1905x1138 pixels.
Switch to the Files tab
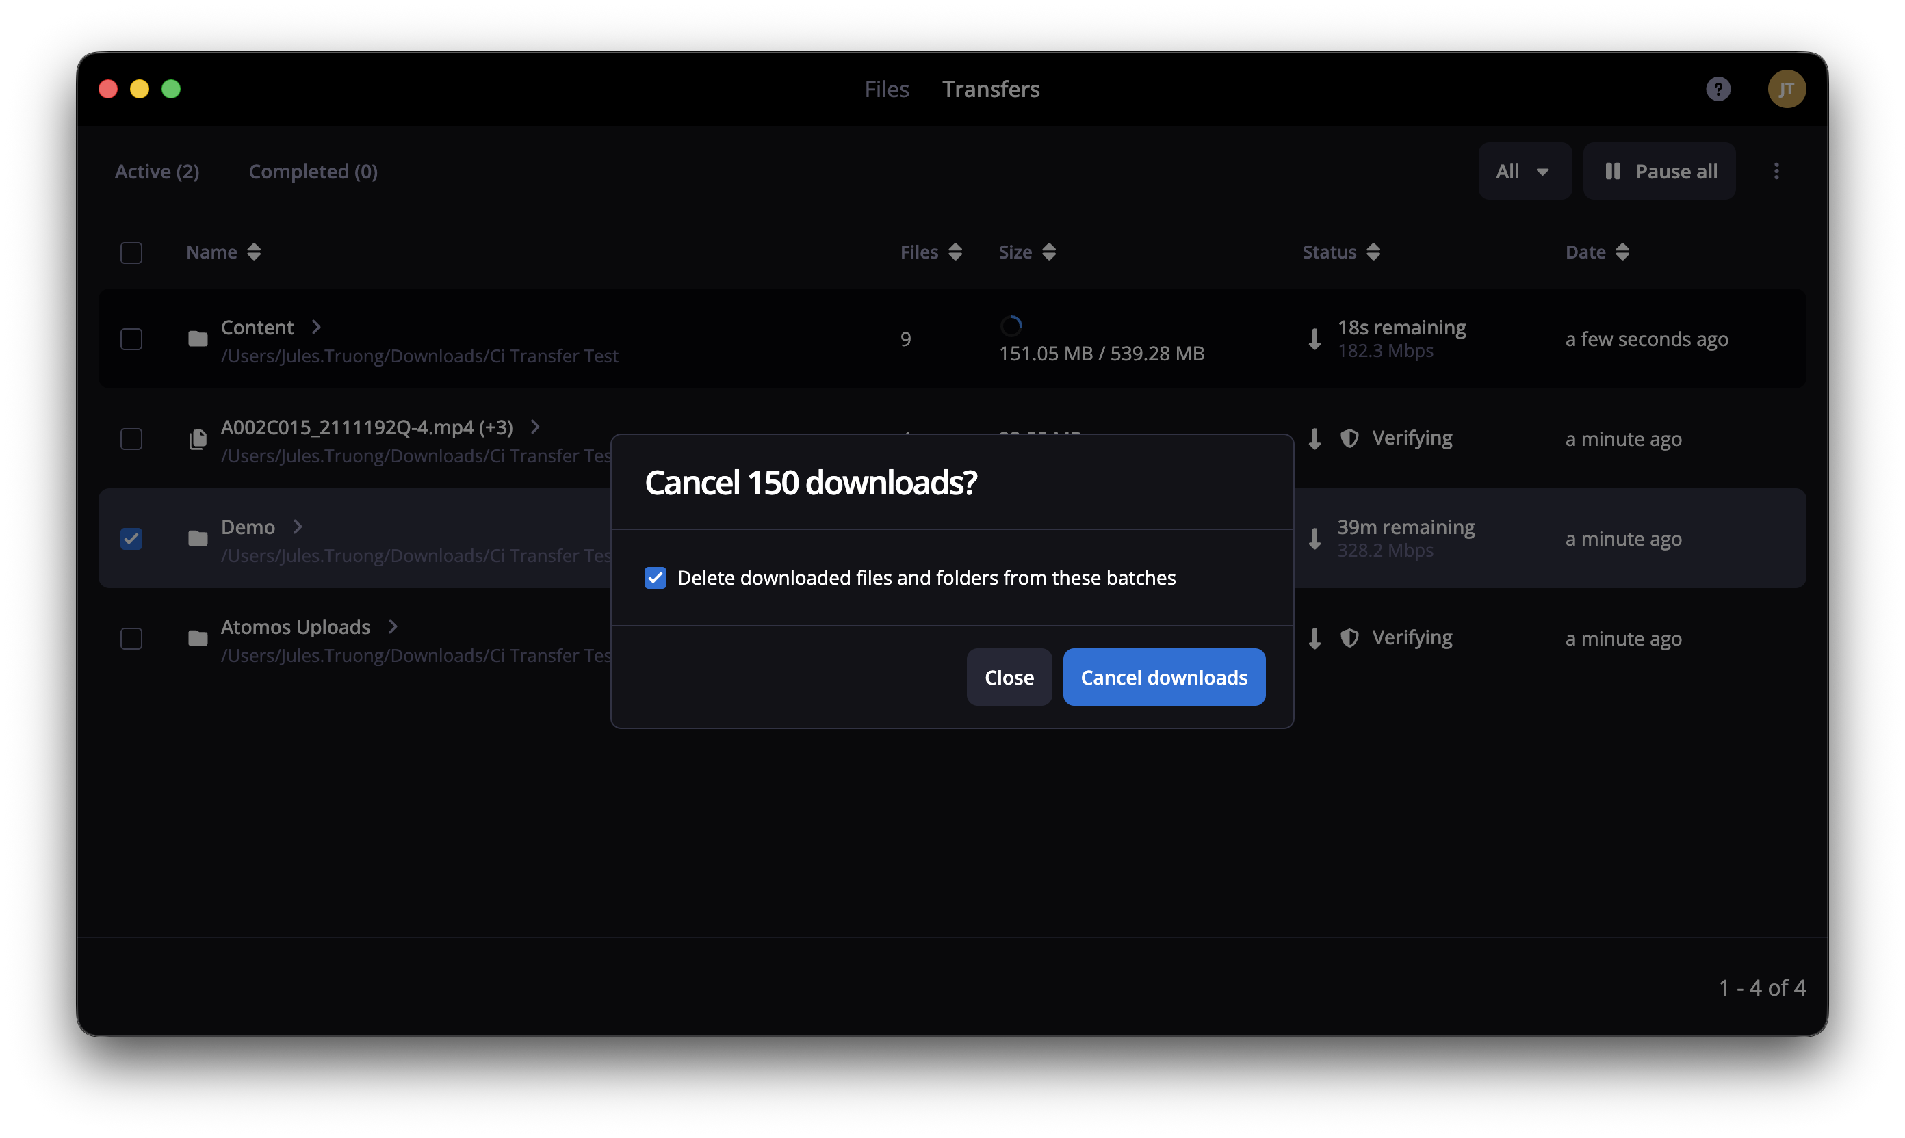click(x=886, y=89)
